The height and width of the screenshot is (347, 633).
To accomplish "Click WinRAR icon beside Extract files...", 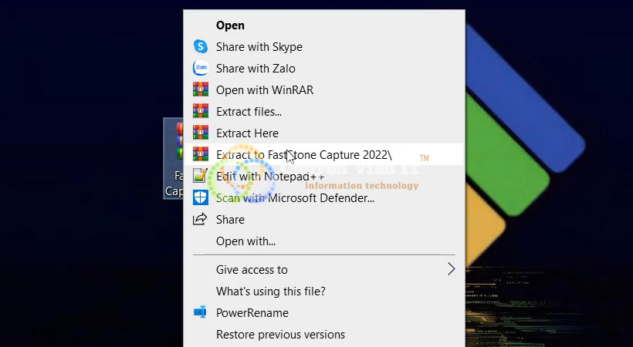I will point(200,111).
